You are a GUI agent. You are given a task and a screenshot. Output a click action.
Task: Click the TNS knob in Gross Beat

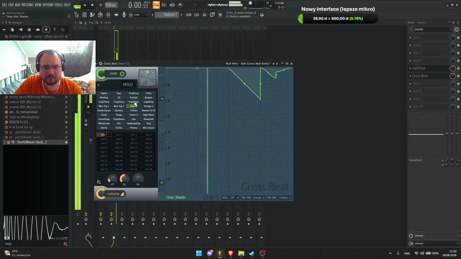click(x=138, y=178)
